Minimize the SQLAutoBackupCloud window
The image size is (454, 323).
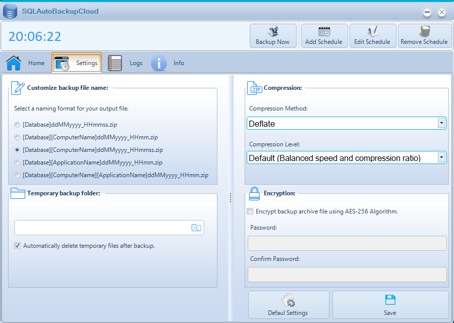pos(427,12)
